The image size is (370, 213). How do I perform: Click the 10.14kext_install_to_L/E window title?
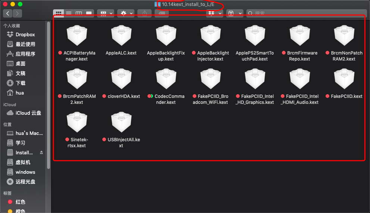188,4
